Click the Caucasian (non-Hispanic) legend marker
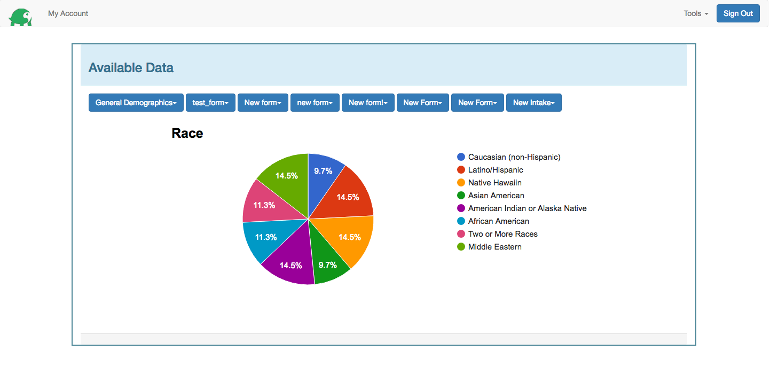 pyautogui.click(x=461, y=157)
